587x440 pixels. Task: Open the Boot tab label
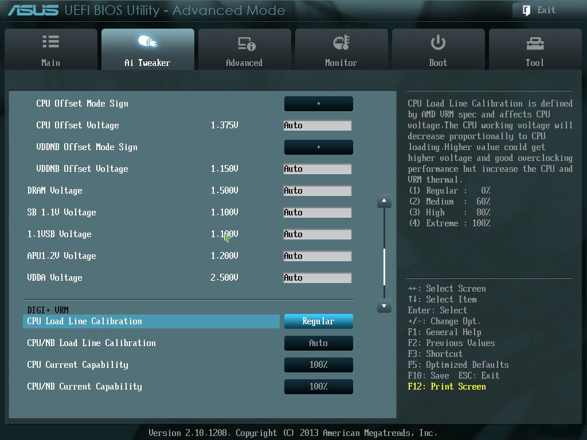438,63
